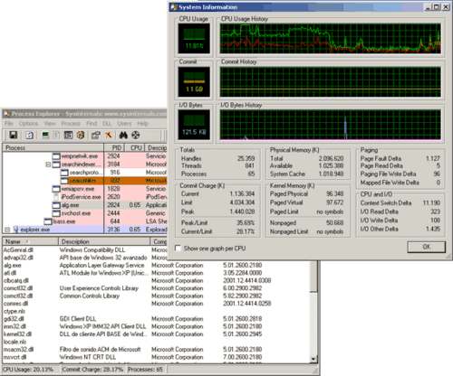
Task: Click the Process Explorer title bar icon
Action: click(x=7, y=114)
